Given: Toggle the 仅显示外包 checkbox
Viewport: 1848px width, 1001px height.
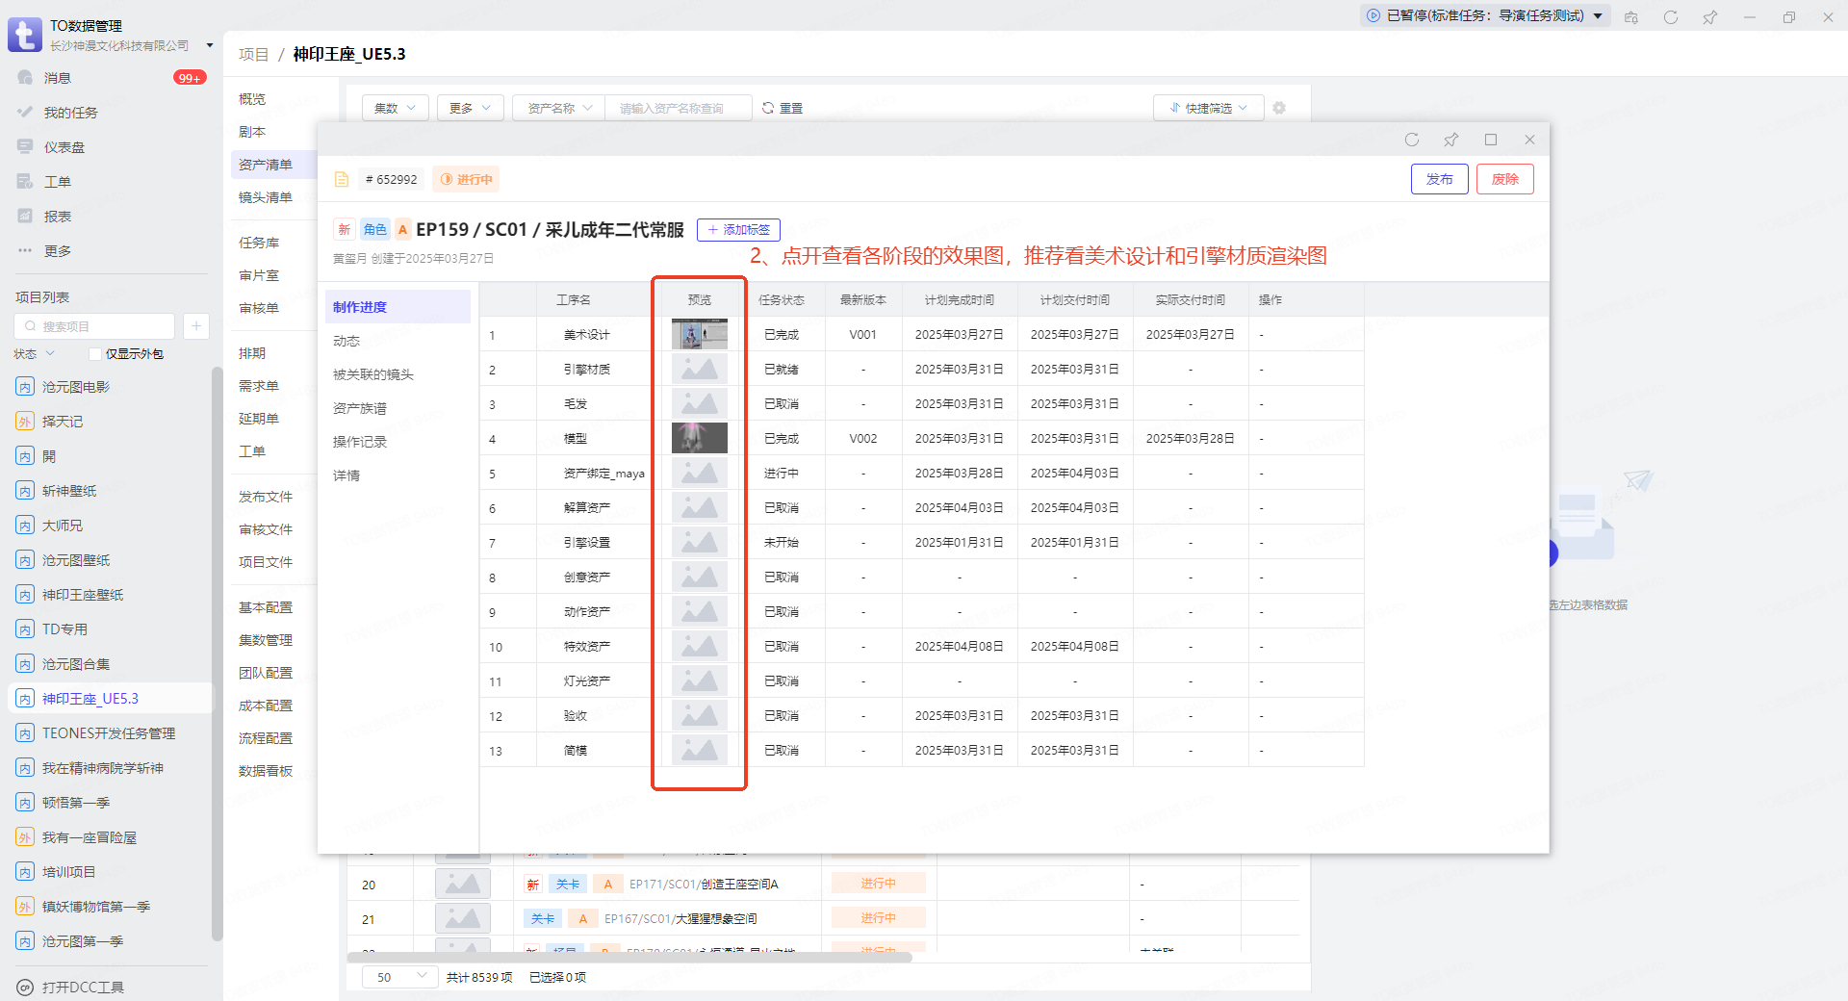Looking at the screenshot, I should pyautogui.click(x=95, y=354).
